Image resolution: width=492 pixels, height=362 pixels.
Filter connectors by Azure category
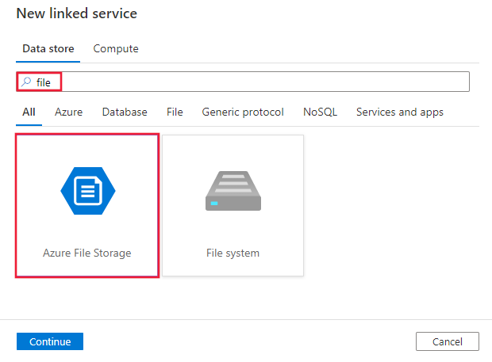tap(68, 112)
